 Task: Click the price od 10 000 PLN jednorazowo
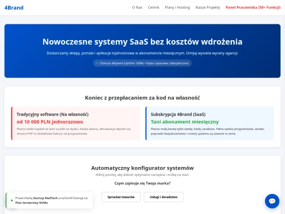(50, 122)
